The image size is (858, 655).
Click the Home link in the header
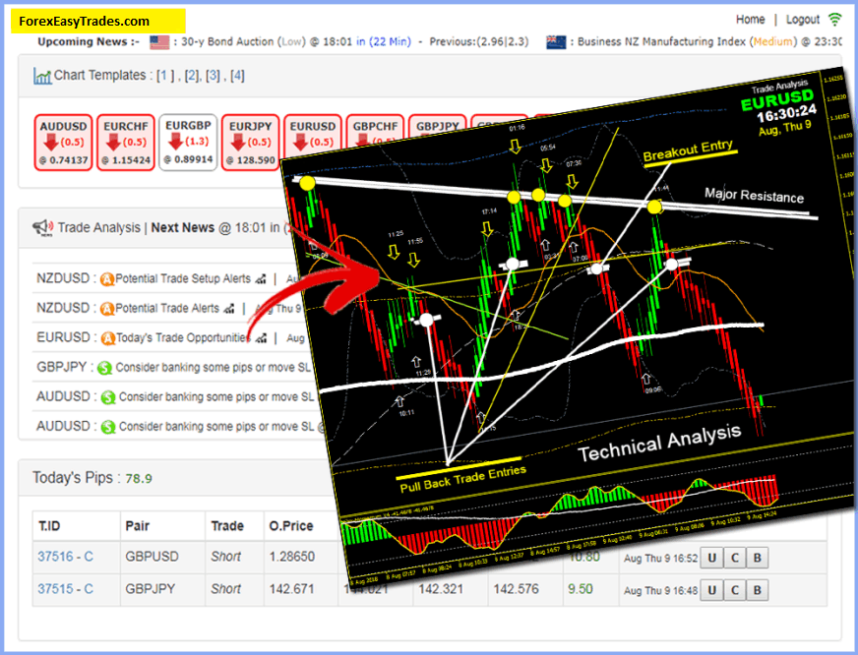[750, 19]
